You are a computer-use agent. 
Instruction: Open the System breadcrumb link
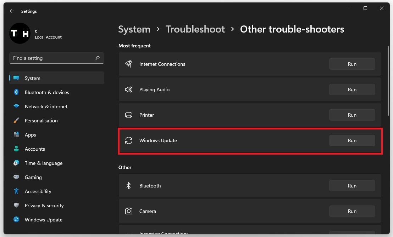(134, 29)
